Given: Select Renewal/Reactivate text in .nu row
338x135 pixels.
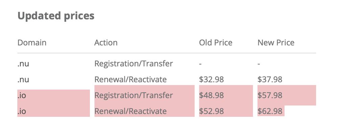Looking at the screenshot, I should coord(130,79).
